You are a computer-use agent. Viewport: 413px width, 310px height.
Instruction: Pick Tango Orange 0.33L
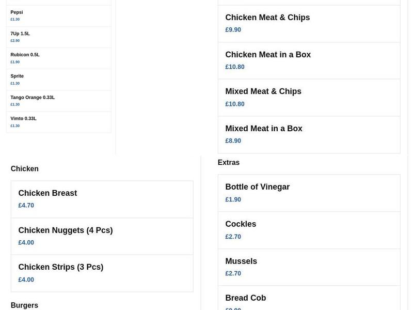point(58,100)
